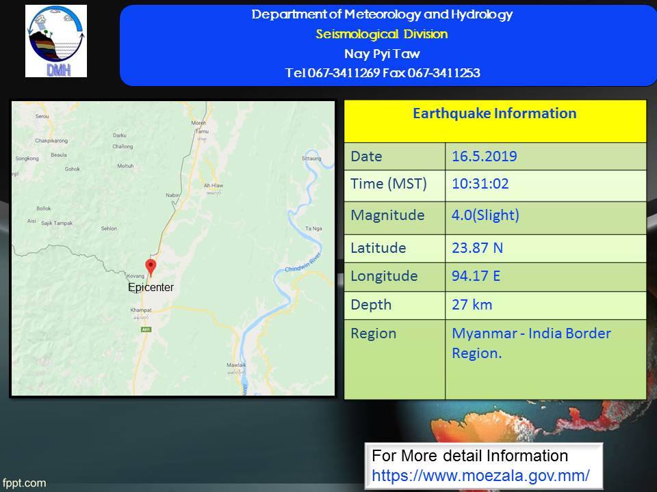Select the time value 10:31:02
Screen dimensions: 657x492
click(480, 184)
